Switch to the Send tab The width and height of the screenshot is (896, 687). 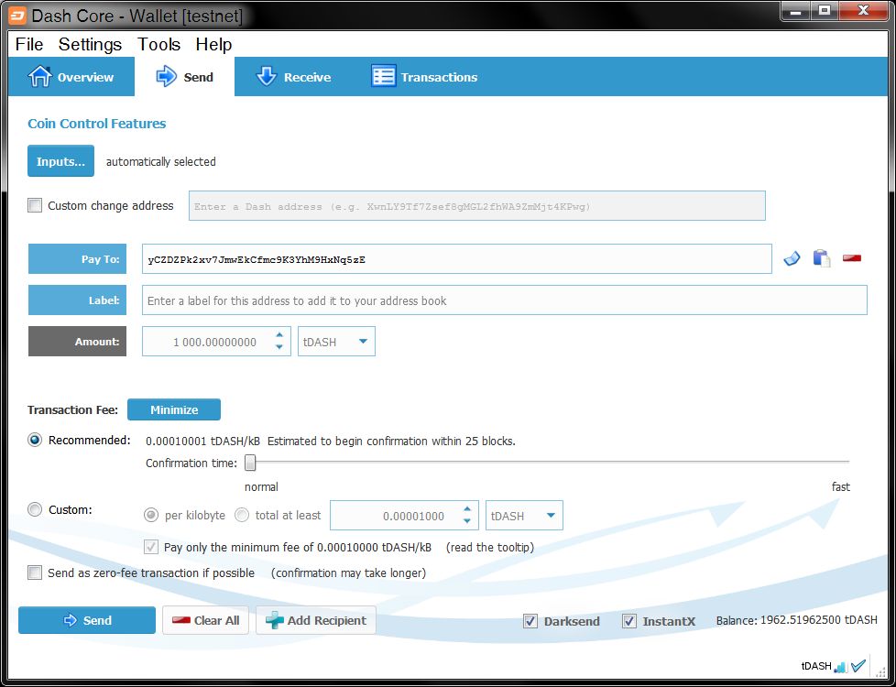(x=184, y=77)
